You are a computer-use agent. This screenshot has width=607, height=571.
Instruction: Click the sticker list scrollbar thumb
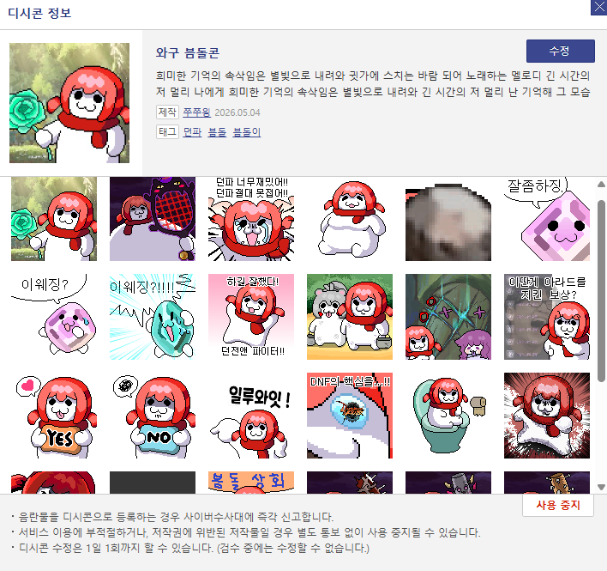point(601,291)
